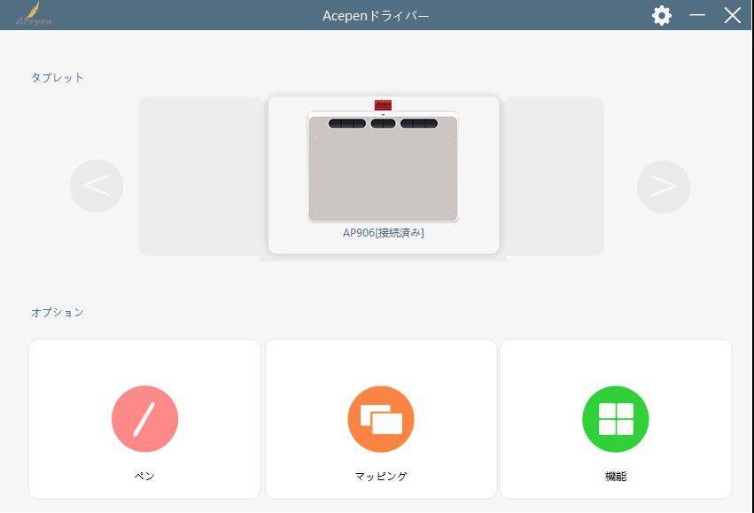
Task: Open the green function grid icon
Action: click(616, 419)
